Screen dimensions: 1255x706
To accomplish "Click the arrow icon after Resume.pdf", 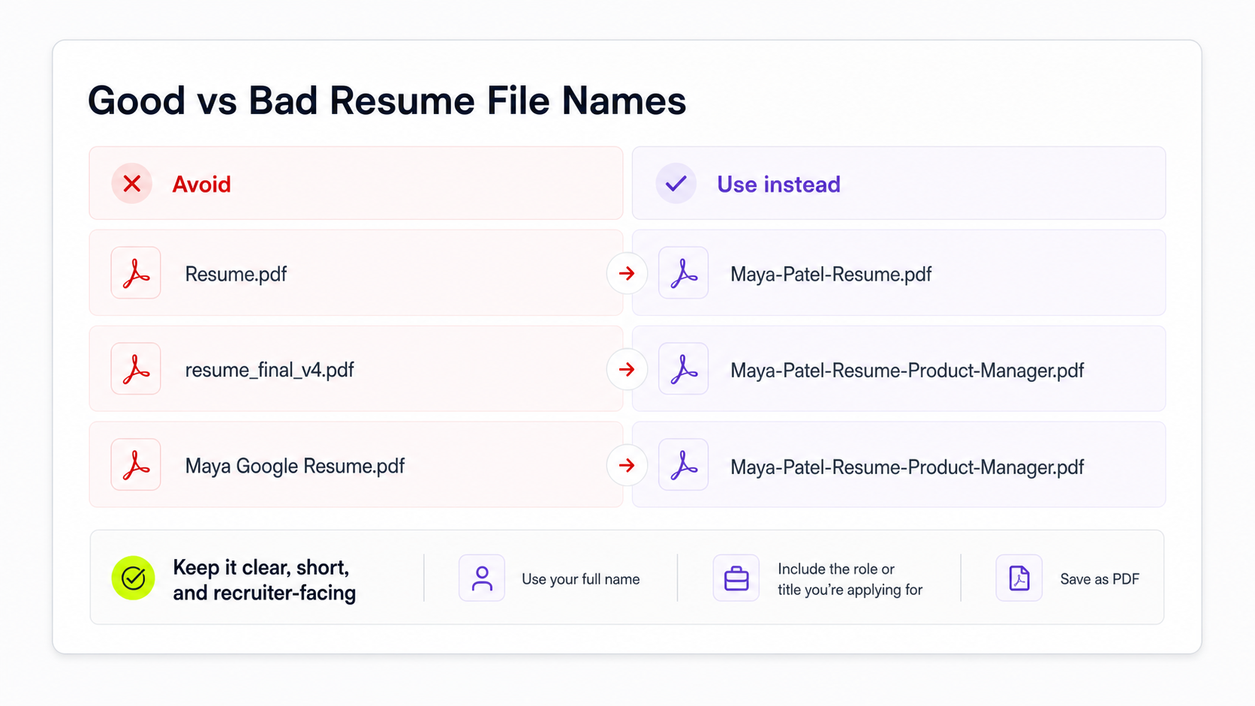I will pos(627,274).
